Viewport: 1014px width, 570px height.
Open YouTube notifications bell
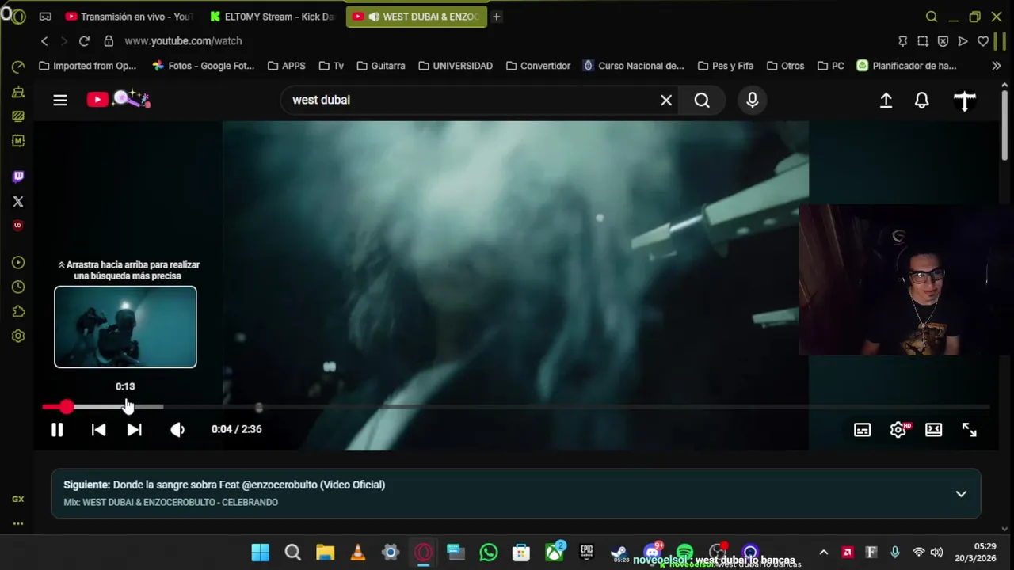click(x=922, y=101)
